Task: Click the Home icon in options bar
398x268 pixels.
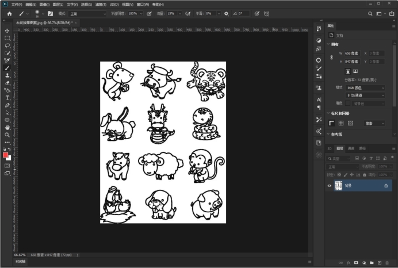Action: tap(10, 14)
